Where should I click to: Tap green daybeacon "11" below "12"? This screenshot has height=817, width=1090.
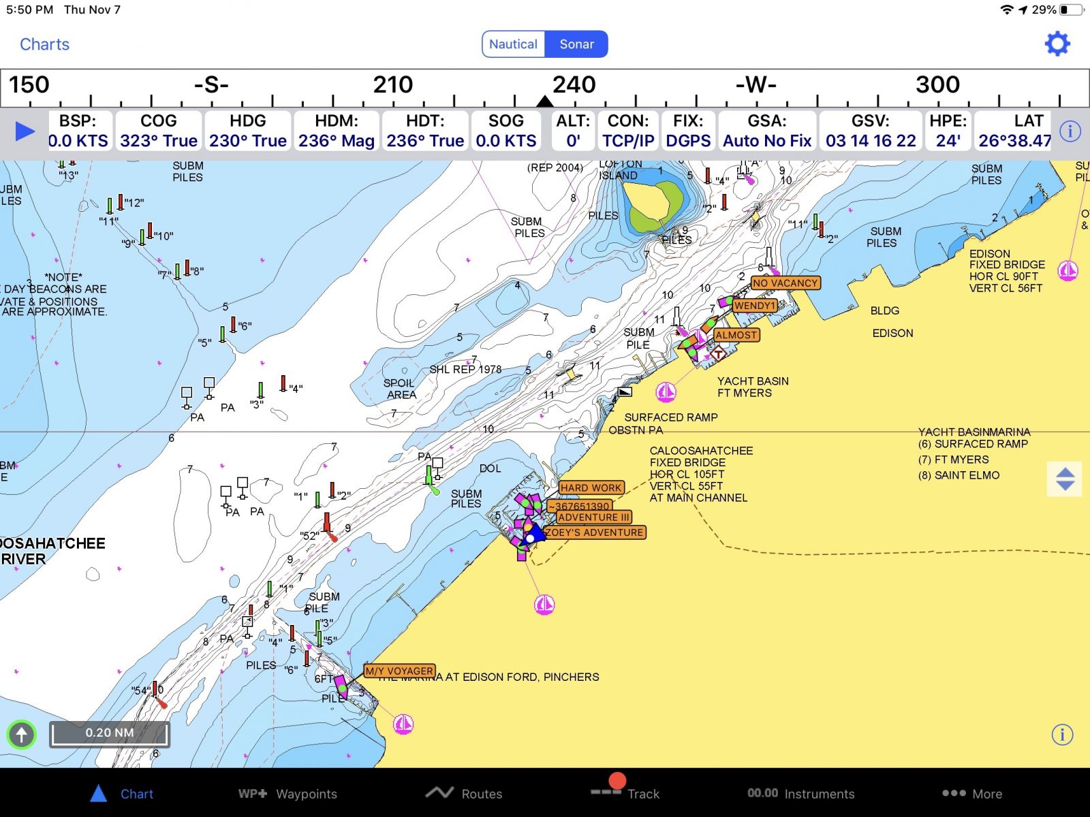point(110,206)
